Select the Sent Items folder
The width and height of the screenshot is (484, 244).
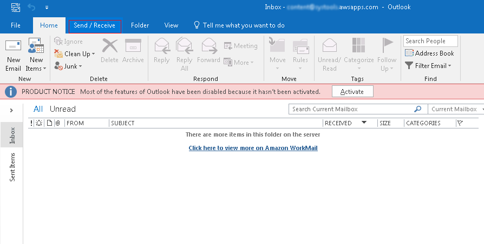[x=12, y=167]
